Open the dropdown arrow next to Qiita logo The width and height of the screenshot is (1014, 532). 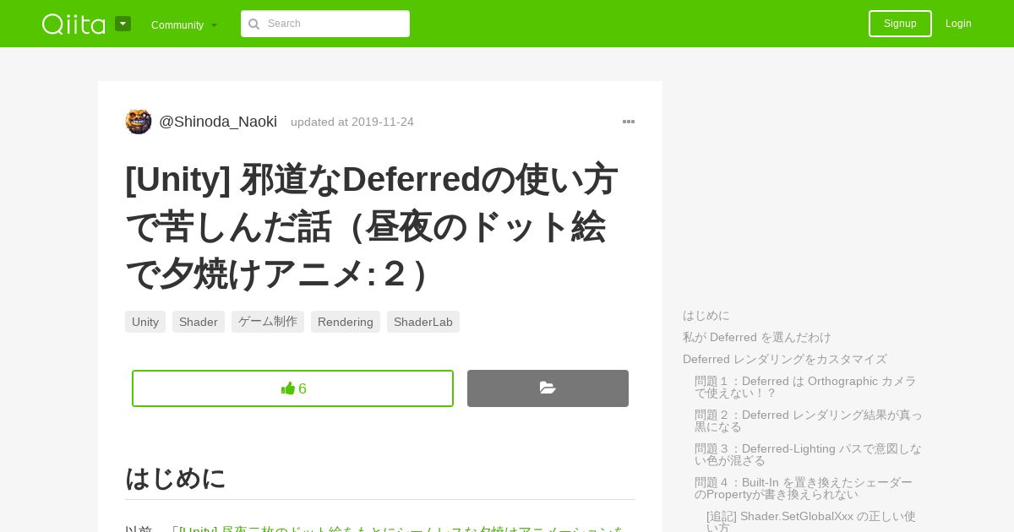coord(123,24)
